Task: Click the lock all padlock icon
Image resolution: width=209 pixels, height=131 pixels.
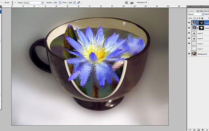Action: pyautogui.click(x=202, y=18)
